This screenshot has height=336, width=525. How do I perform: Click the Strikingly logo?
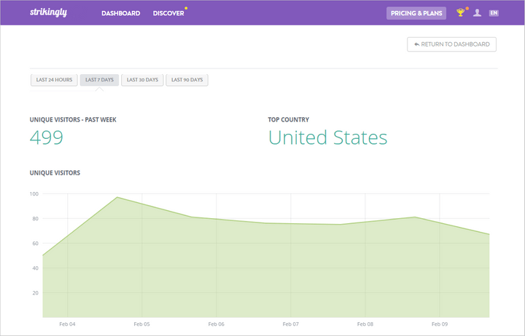(x=48, y=12)
